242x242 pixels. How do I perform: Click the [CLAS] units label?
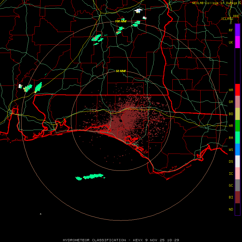point(227,19)
